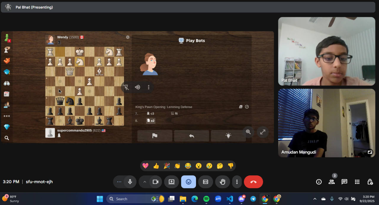The height and width of the screenshot is (205, 379).
Task: Send the party popper reaction
Action: [167, 166]
